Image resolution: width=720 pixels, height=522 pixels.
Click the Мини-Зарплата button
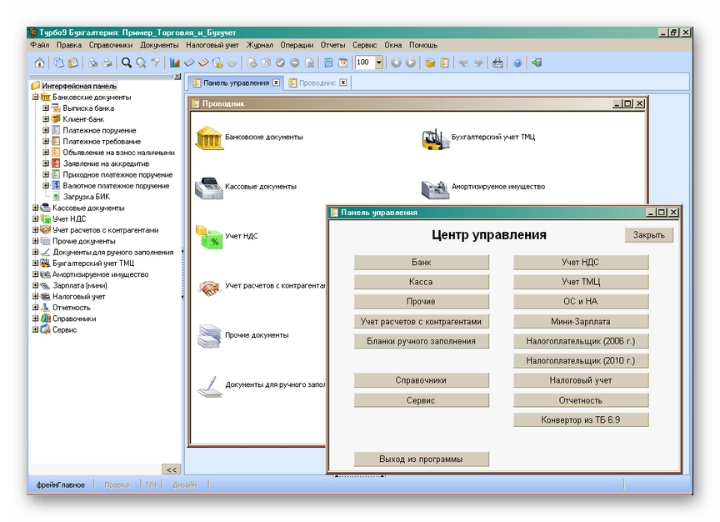(x=581, y=322)
